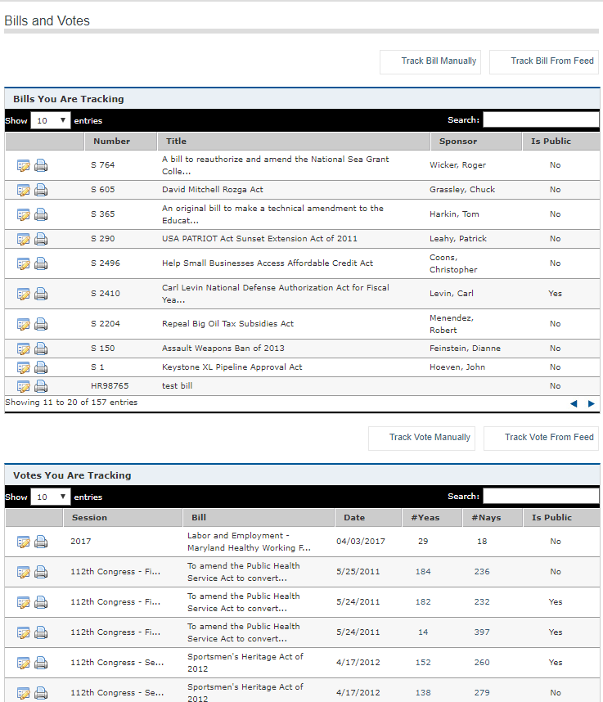Screen dimensions: 603x702
Task: Edit the S 365 bill entry
Action: pos(23,215)
